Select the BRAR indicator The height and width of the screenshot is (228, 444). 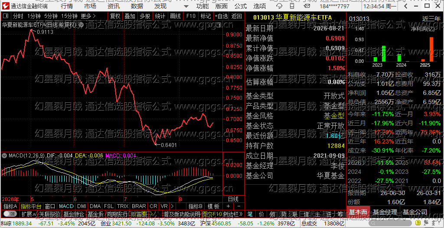pos(139,206)
